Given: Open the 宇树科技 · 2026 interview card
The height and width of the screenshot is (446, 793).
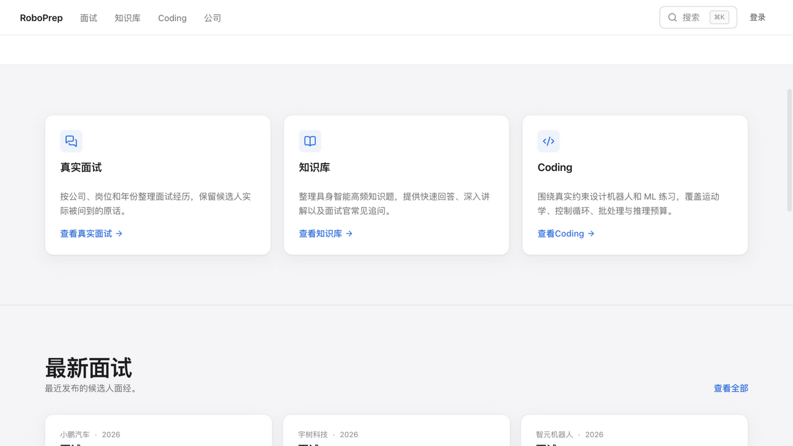Looking at the screenshot, I should [396, 431].
